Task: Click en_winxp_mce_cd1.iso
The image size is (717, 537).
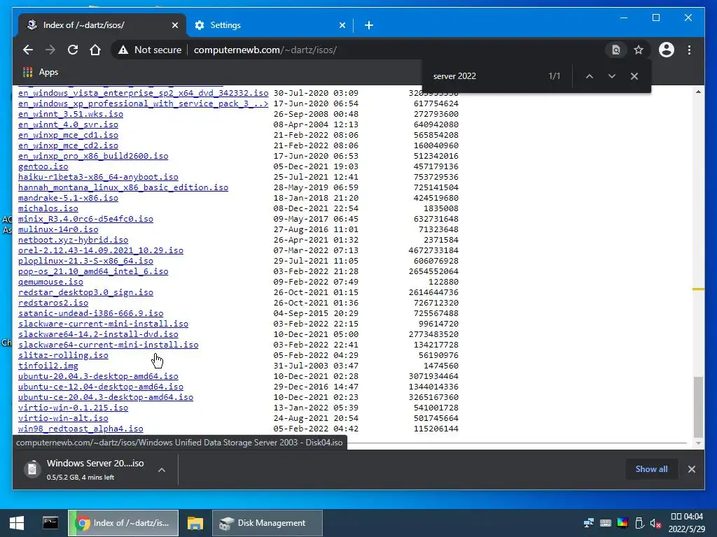Action: [x=68, y=135]
